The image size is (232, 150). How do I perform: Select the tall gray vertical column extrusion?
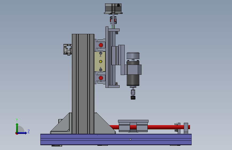click(83, 84)
